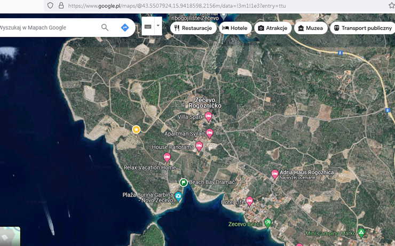Click the search magnifier icon
Image resolution: width=395 pixels, height=246 pixels.
coord(105,28)
